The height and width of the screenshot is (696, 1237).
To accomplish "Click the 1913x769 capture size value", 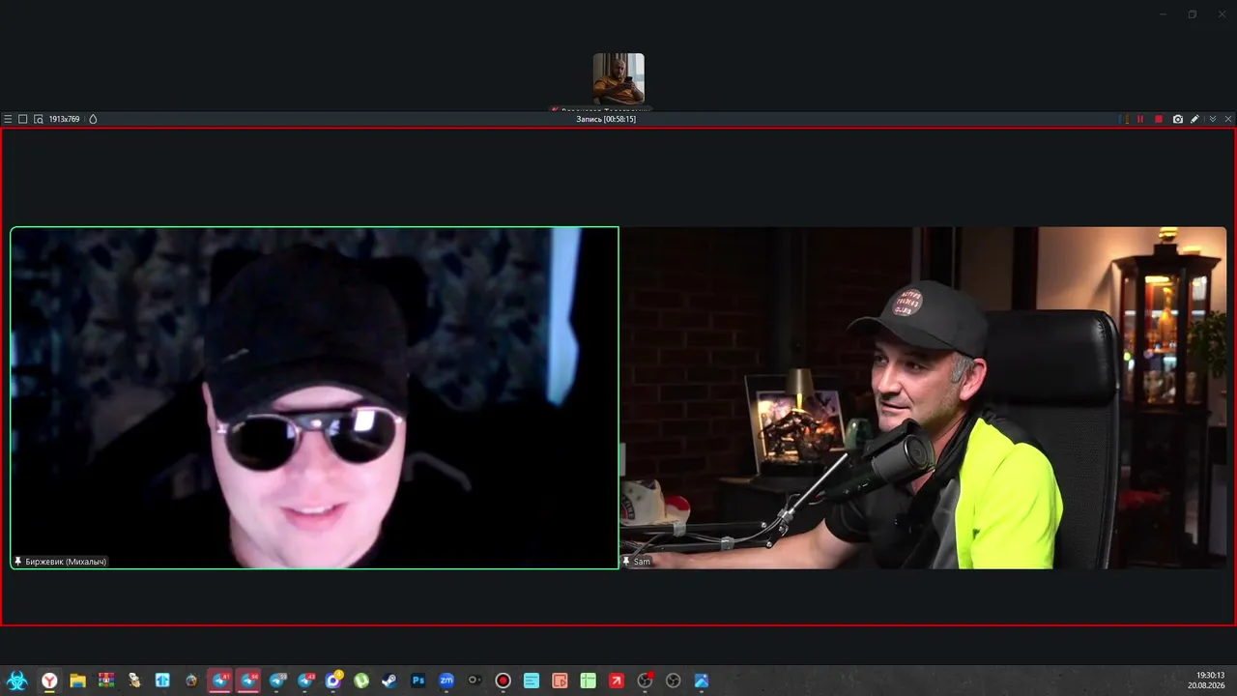I will [x=64, y=119].
